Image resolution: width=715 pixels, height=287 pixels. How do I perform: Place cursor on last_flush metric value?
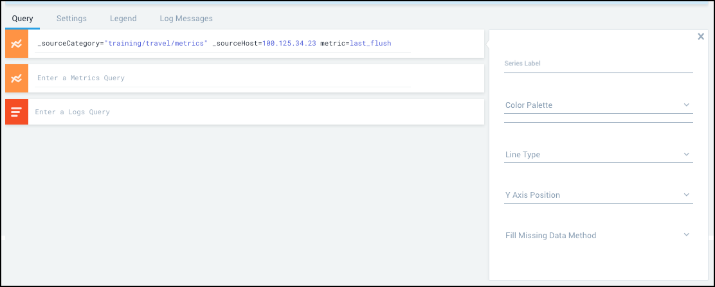tap(370, 44)
